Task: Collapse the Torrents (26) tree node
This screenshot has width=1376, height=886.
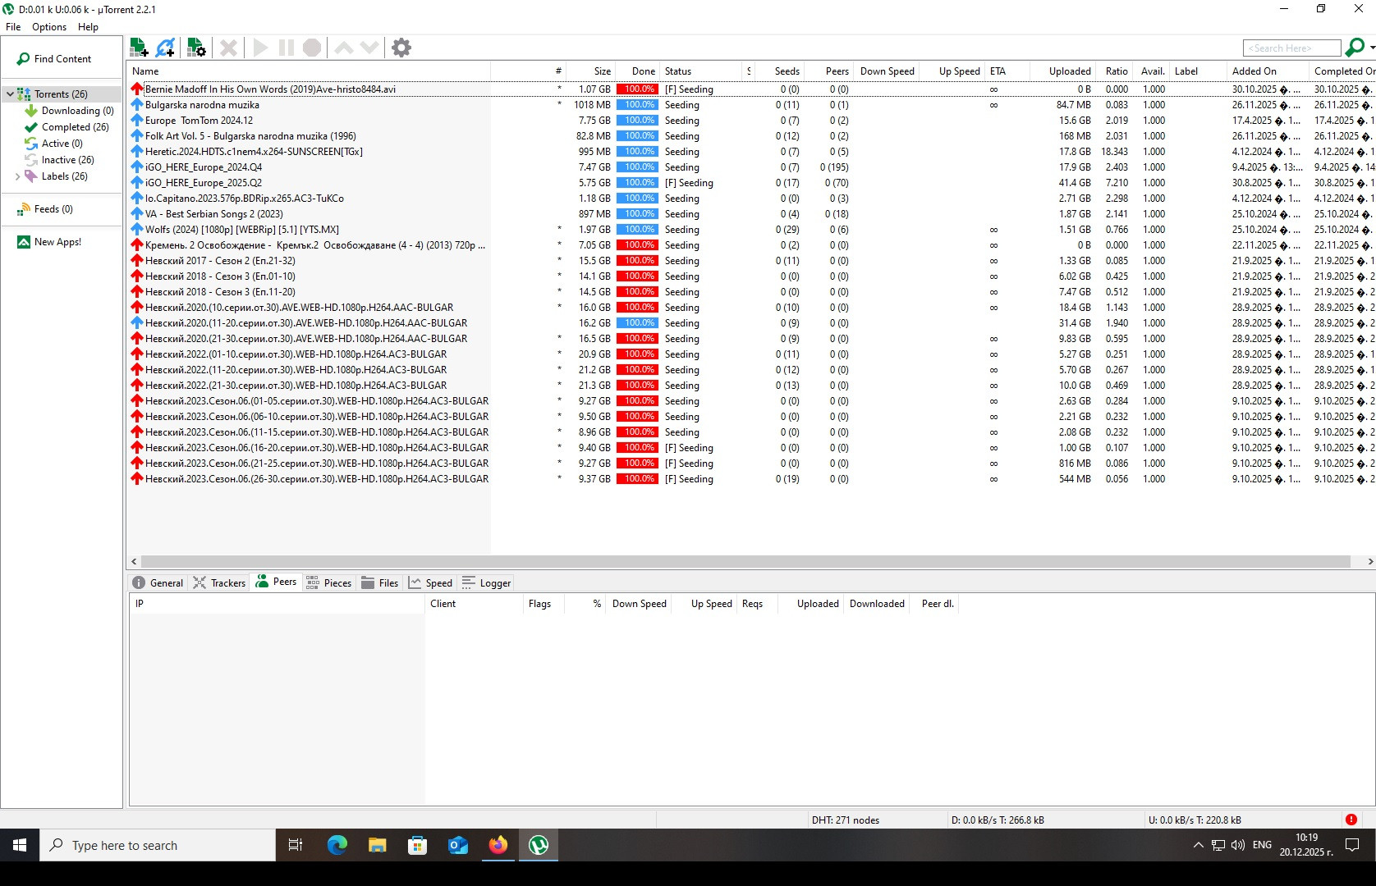Action: coord(10,94)
